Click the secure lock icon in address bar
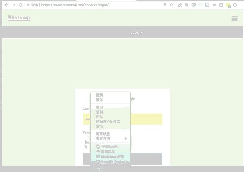The image size is (244, 172). point(28,5)
